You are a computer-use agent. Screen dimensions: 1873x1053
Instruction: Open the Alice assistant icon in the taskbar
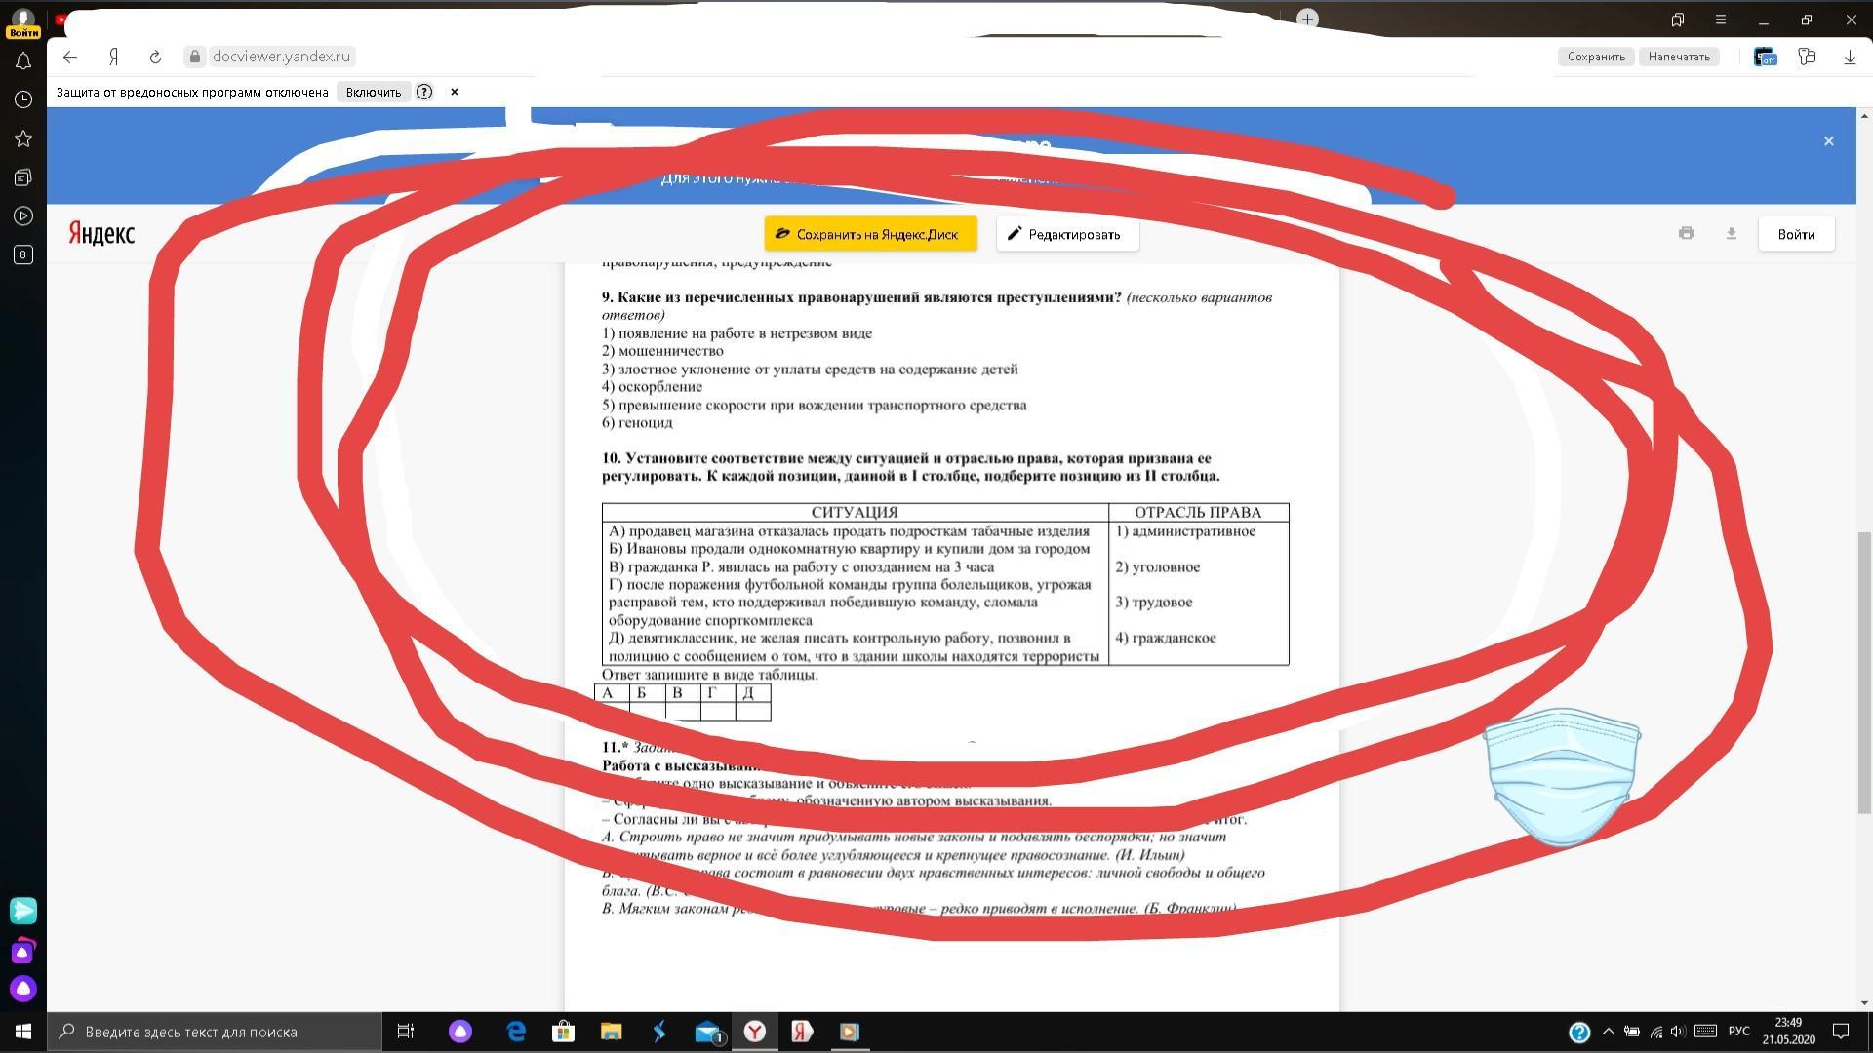click(x=460, y=1032)
